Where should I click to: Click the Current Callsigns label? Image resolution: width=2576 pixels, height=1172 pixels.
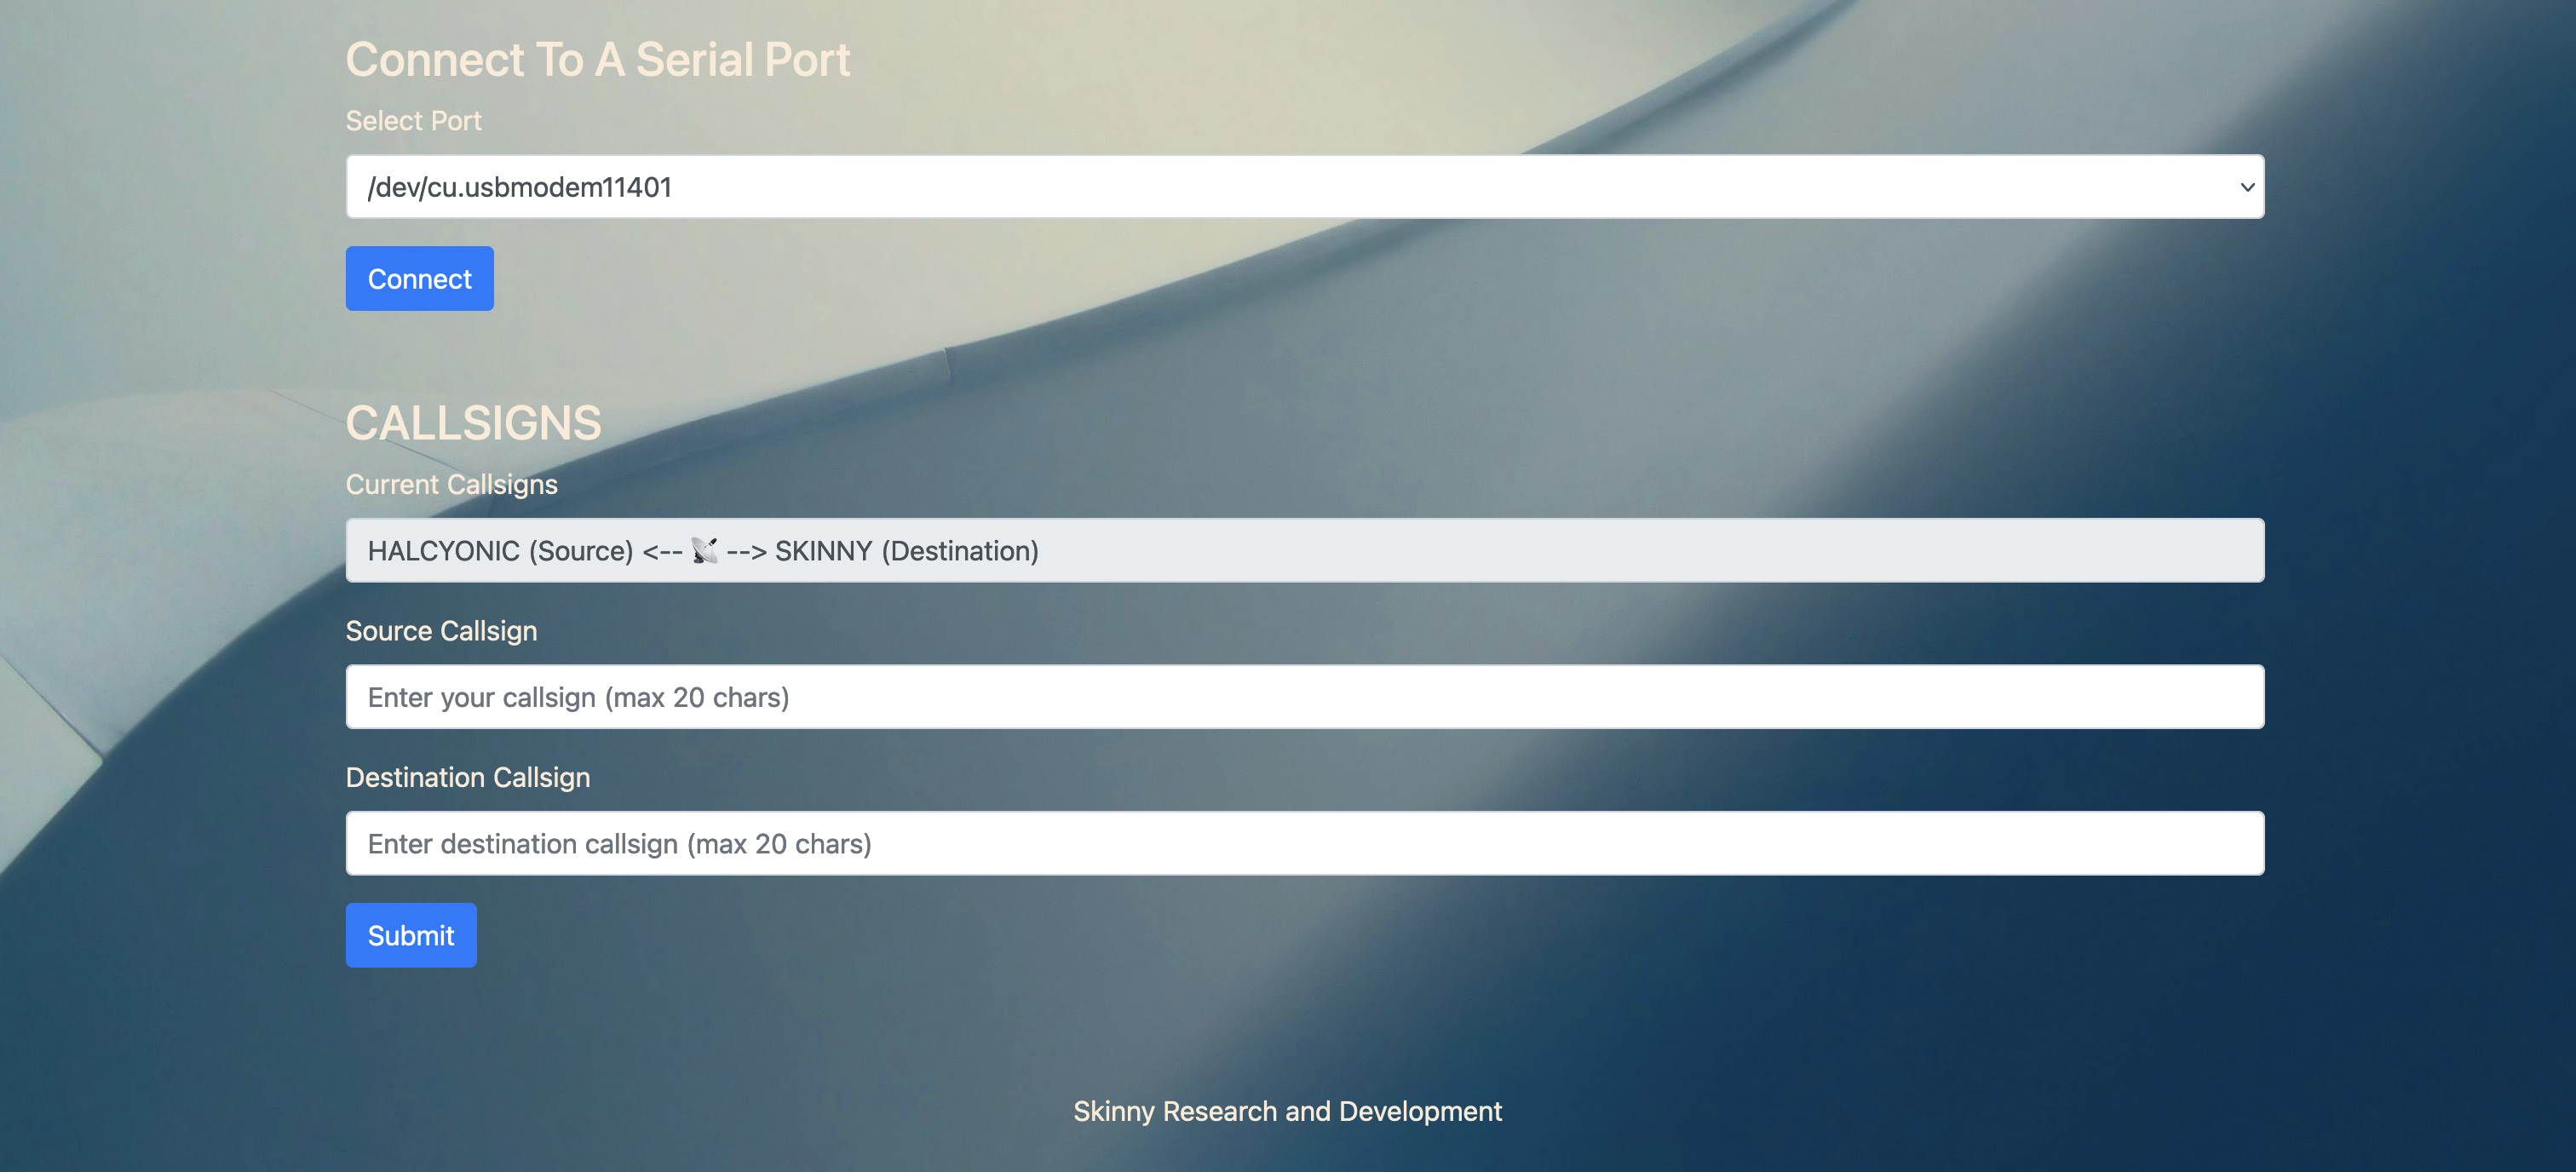click(451, 484)
